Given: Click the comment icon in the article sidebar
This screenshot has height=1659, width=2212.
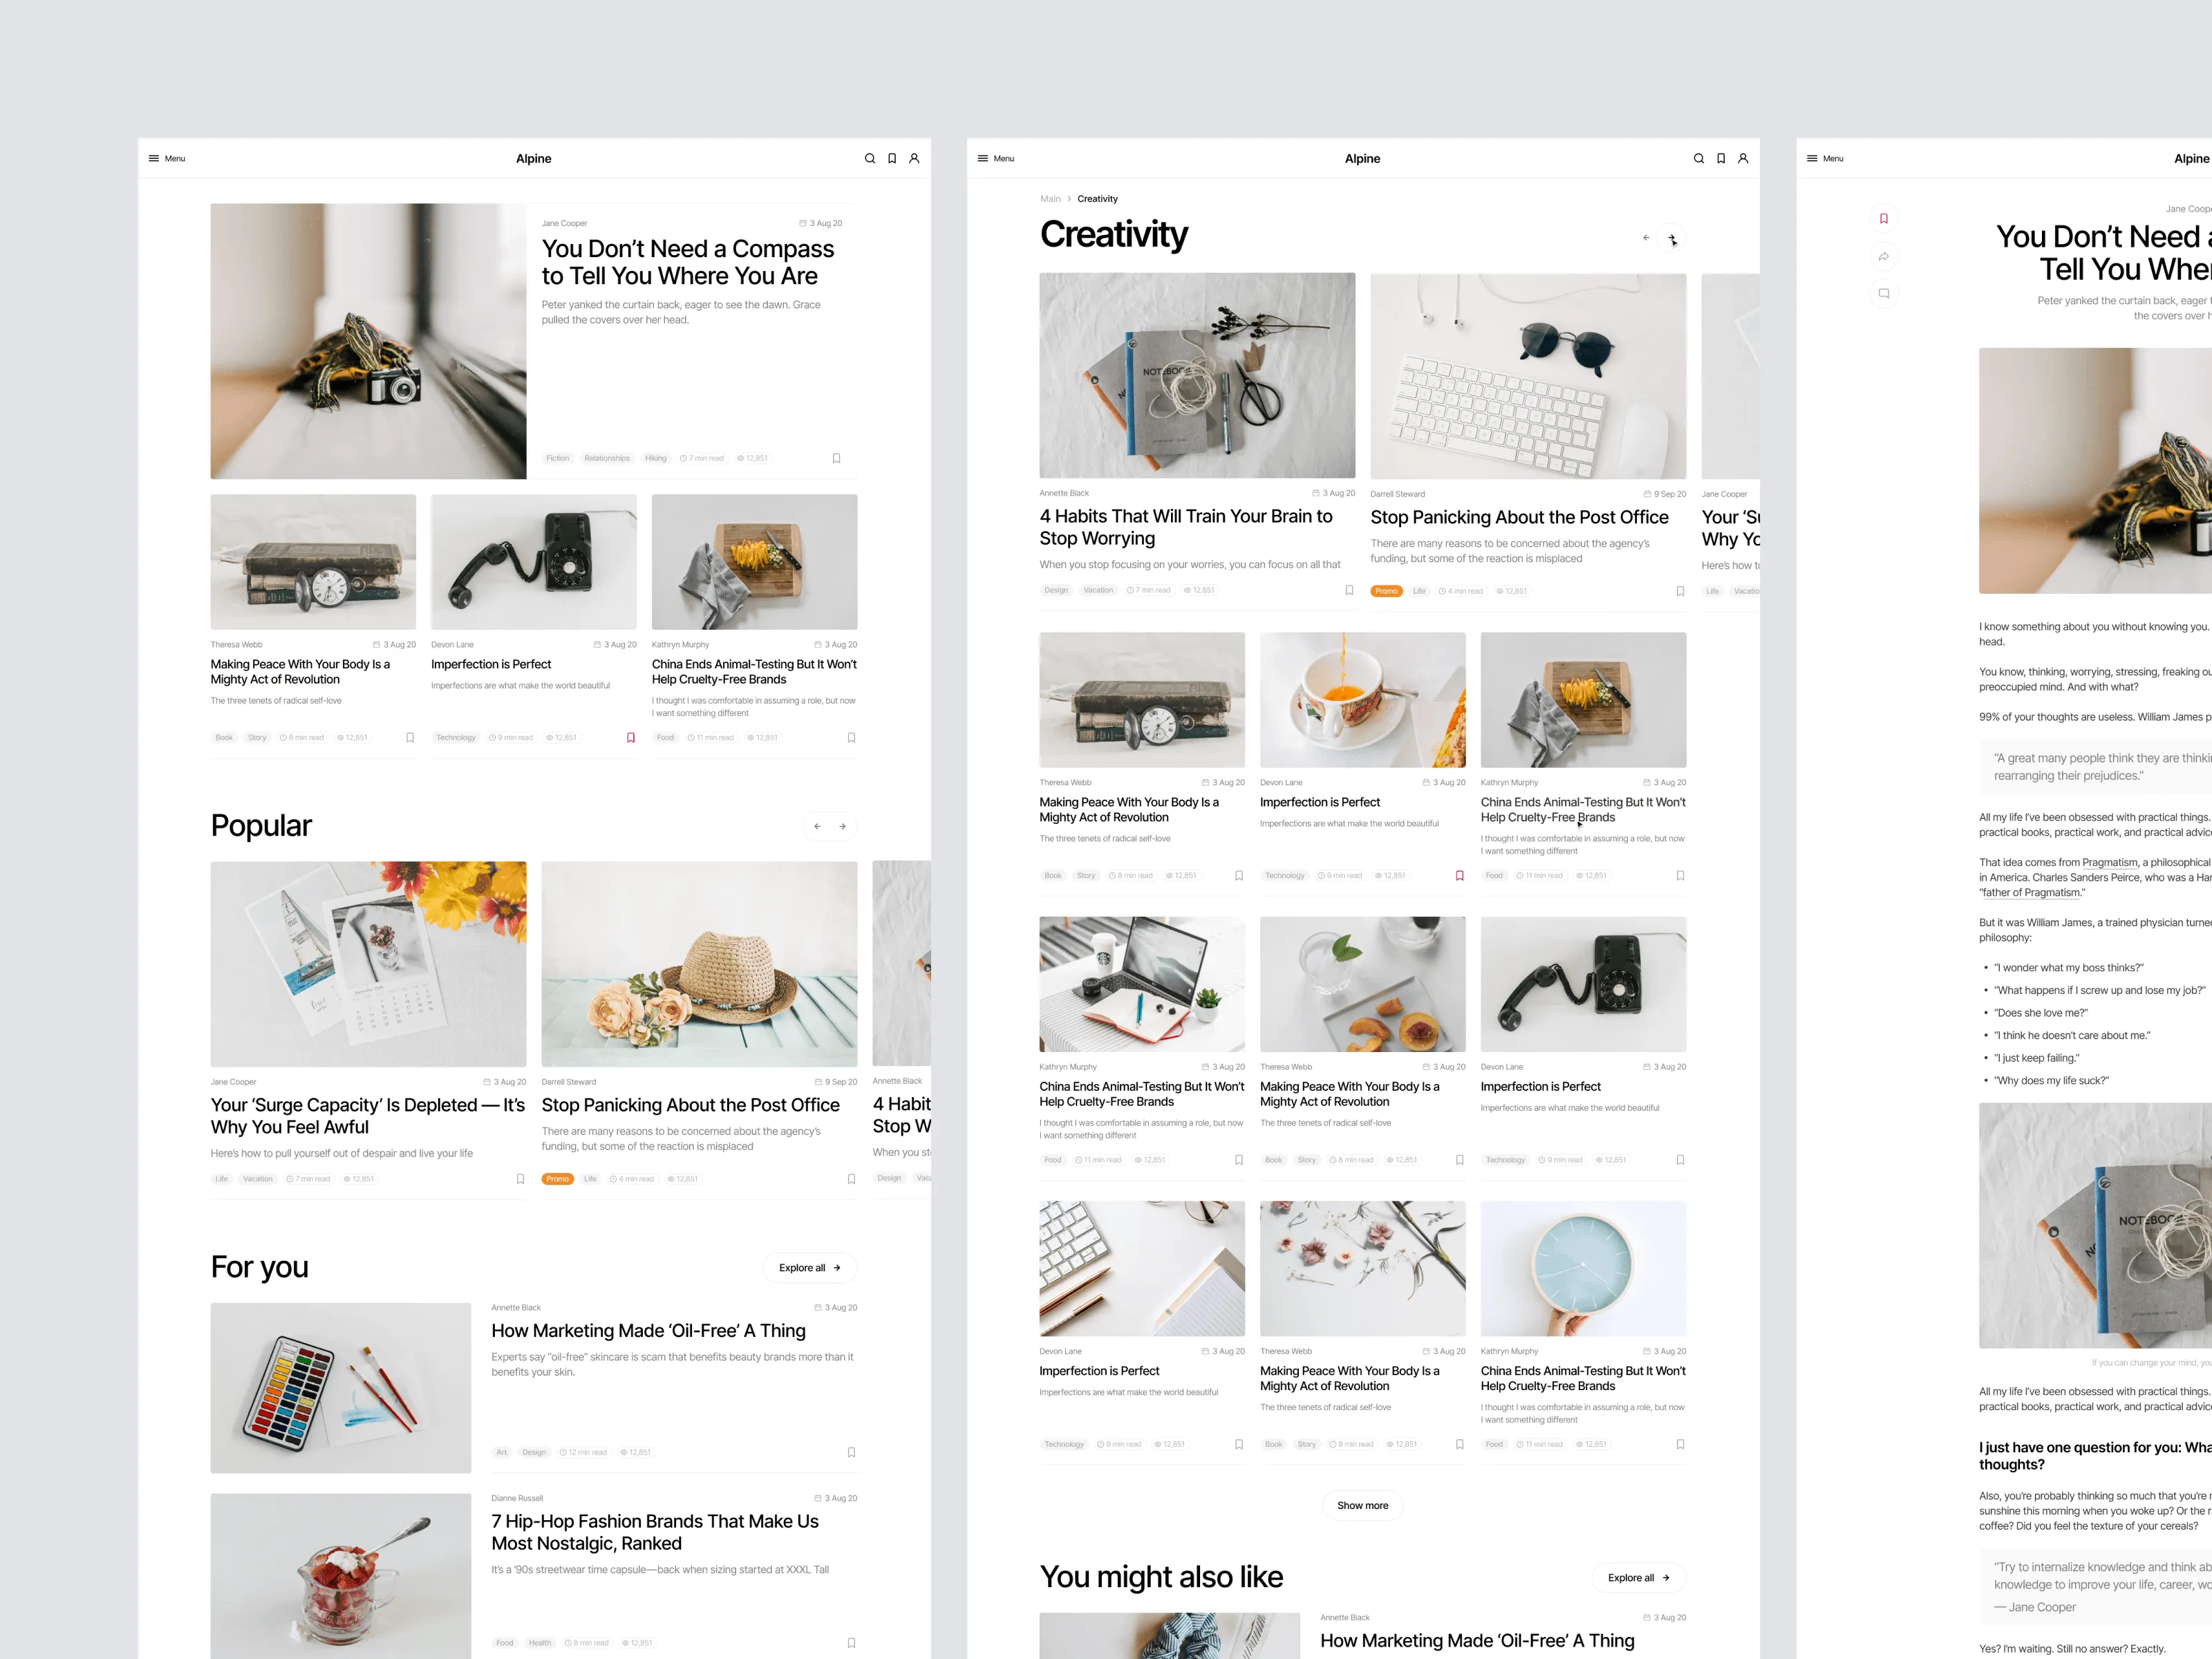Looking at the screenshot, I should coord(1884,294).
